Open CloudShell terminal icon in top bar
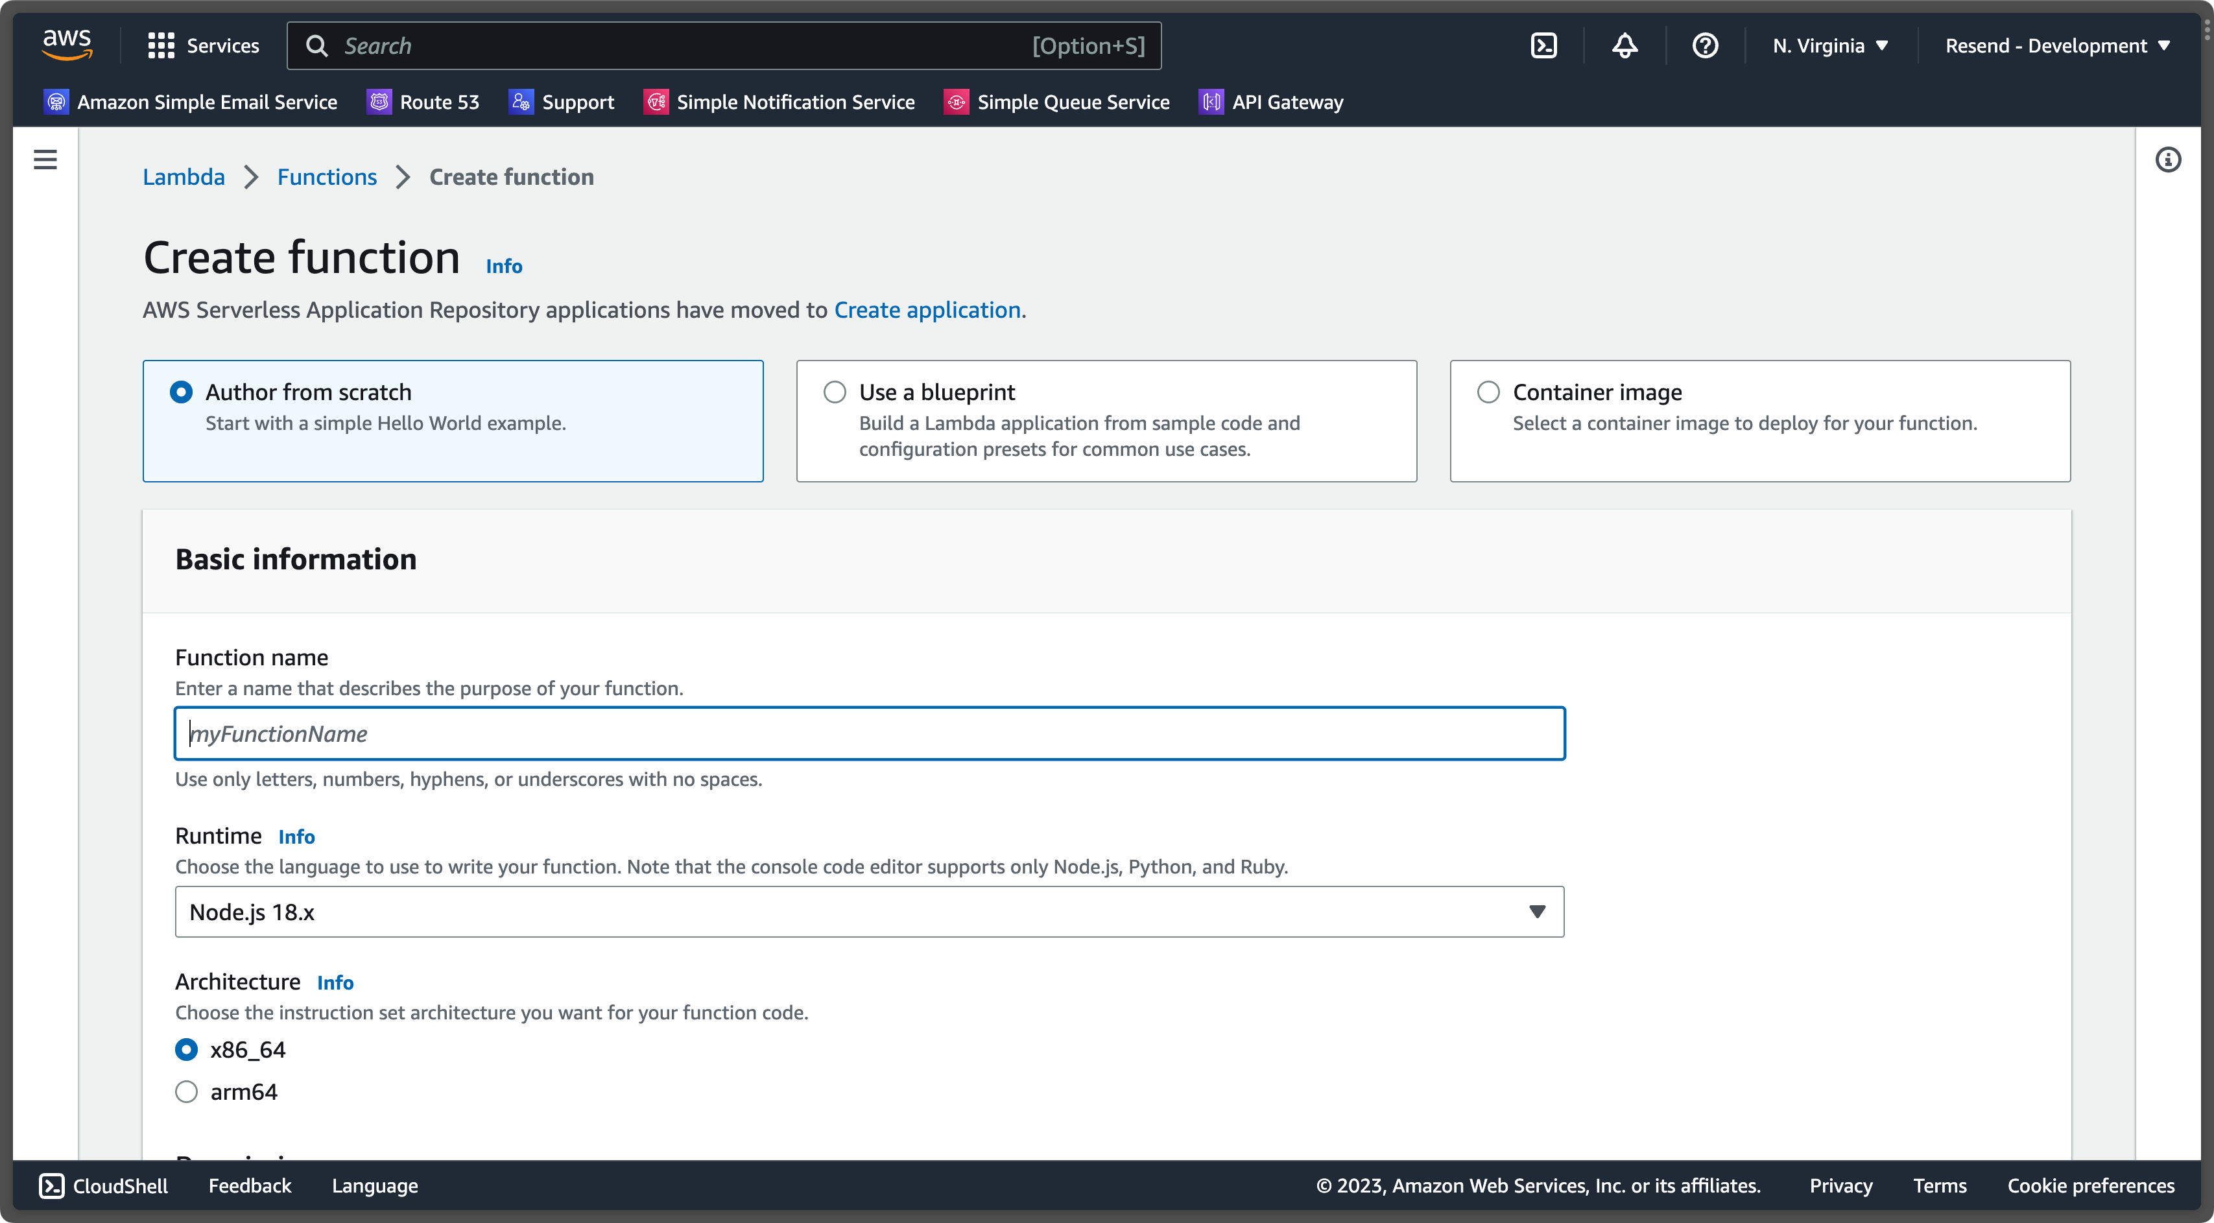The width and height of the screenshot is (2214, 1223). coord(1543,45)
